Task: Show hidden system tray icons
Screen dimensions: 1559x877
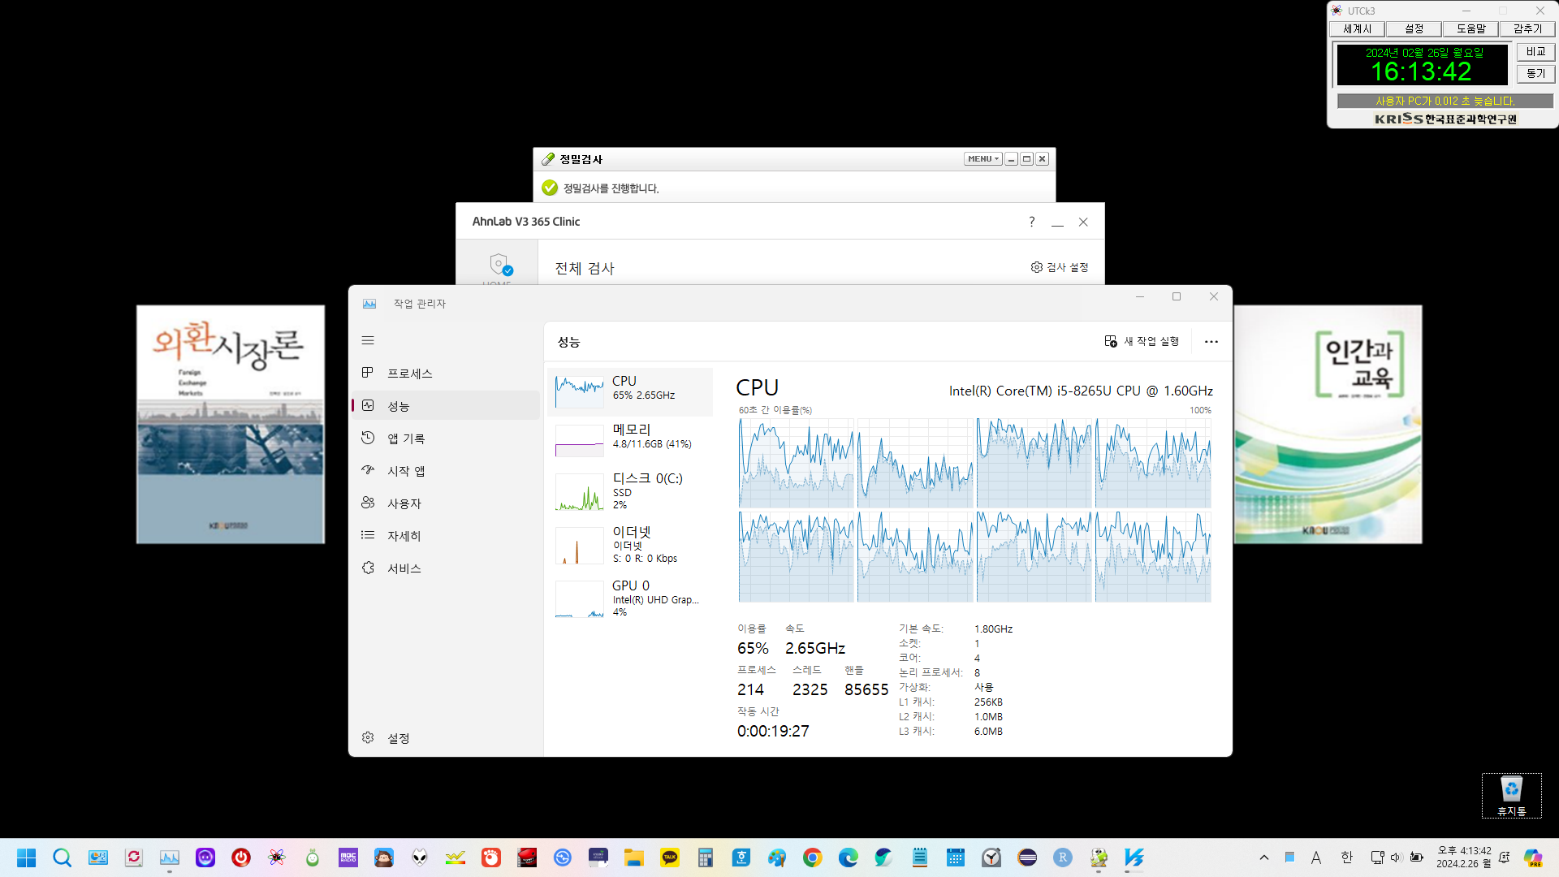Action: (1264, 858)
